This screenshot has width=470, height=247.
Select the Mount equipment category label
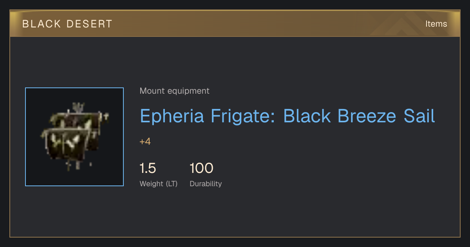coord(174,91)
